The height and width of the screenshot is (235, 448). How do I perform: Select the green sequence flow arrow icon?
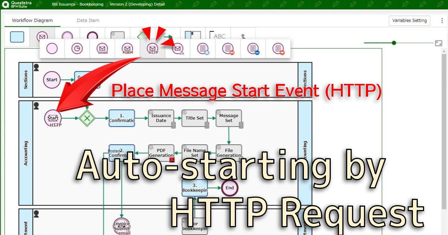(x=168, y=36)
